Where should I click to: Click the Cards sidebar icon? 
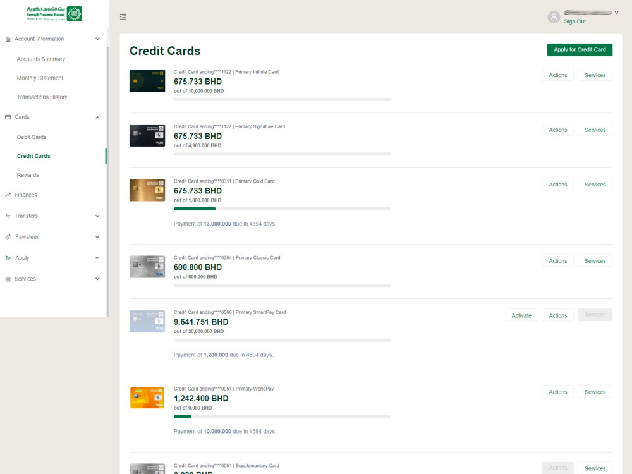coord(8,117)
